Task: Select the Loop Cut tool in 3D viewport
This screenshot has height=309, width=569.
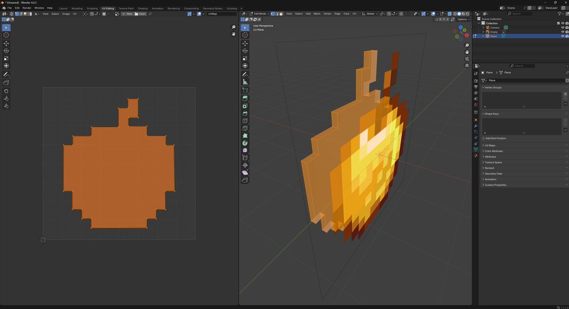Action: [x=245, y=121]
